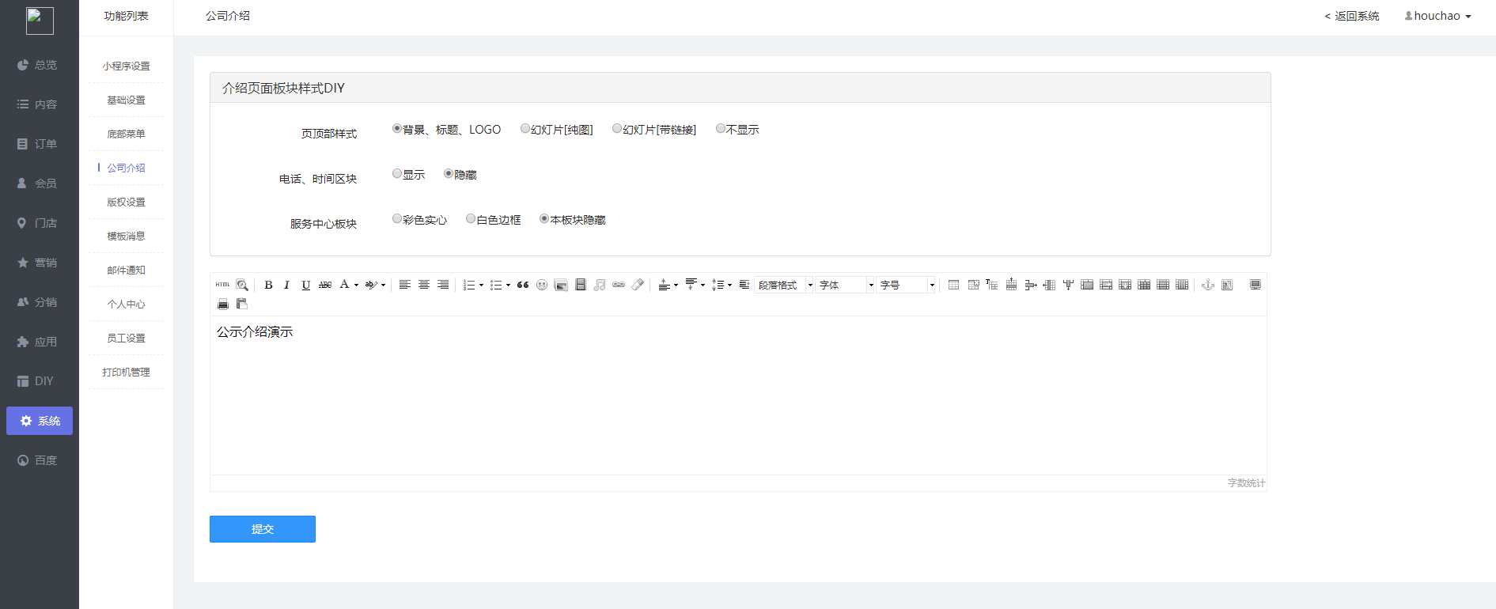Apply strikethrough formatting

pos(325,285)
